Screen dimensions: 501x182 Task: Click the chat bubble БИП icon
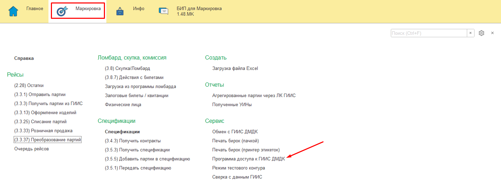coord(164,11)
